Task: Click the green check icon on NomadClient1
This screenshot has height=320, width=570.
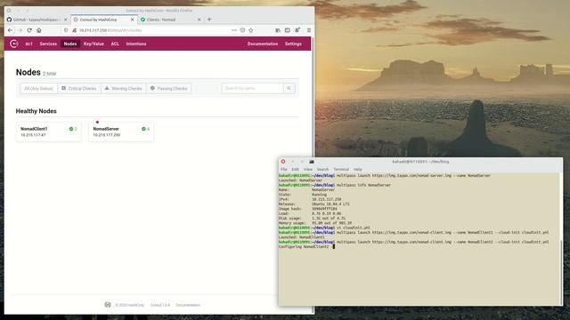Action: coord(71,129)
